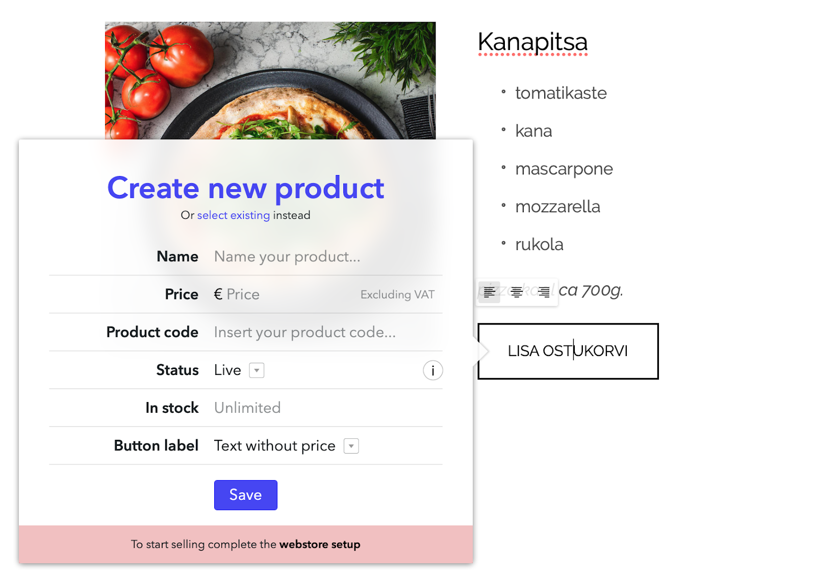Open the Status dropdown arrow
816x576 pixels.
[x=257, y=370]
